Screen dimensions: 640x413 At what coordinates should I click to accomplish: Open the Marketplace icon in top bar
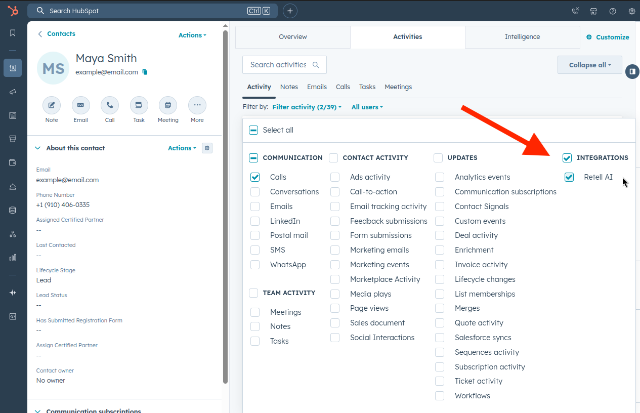[x=594, y=11]
